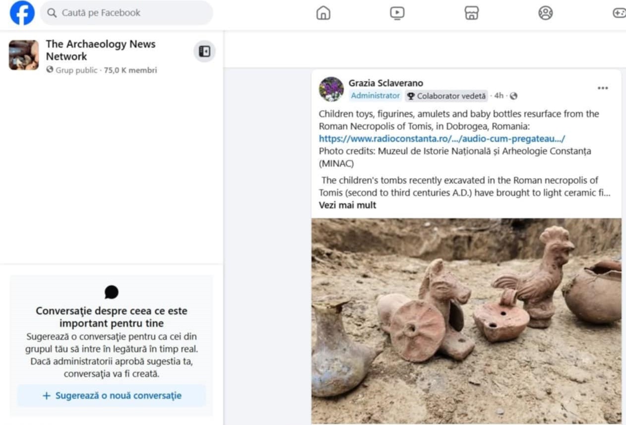Open the ceramic figurines post photo

tap(466, 321)
